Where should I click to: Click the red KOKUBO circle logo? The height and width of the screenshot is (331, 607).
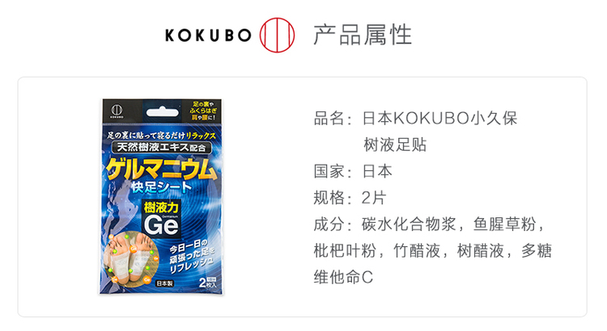click(x=277, y=36)
